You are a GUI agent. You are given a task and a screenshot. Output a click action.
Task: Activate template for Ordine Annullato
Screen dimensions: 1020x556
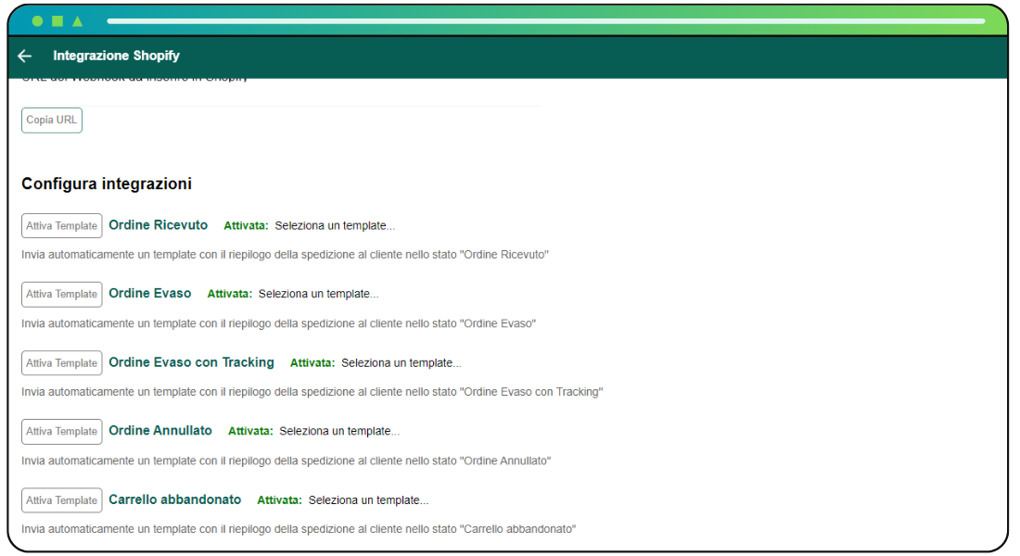pos(62,431)
